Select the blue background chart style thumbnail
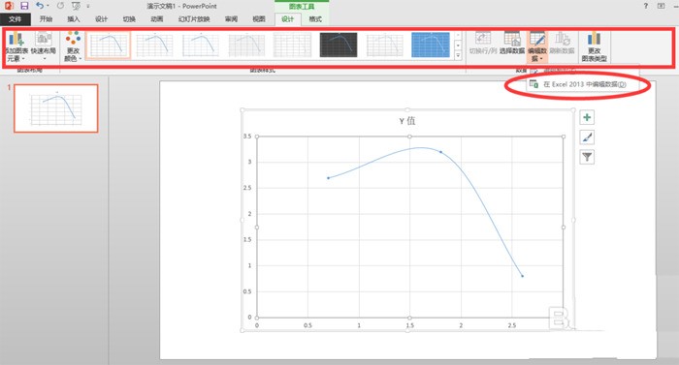This screenshot has width=679, height=365. [x=430, y=45]
